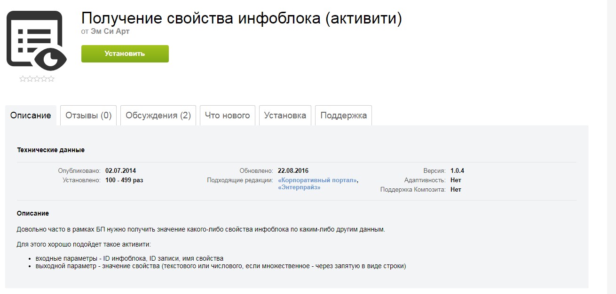The height and width of the screenshot is (294, 616).
Task: Select the Описание tab
Action: point(31,115)
